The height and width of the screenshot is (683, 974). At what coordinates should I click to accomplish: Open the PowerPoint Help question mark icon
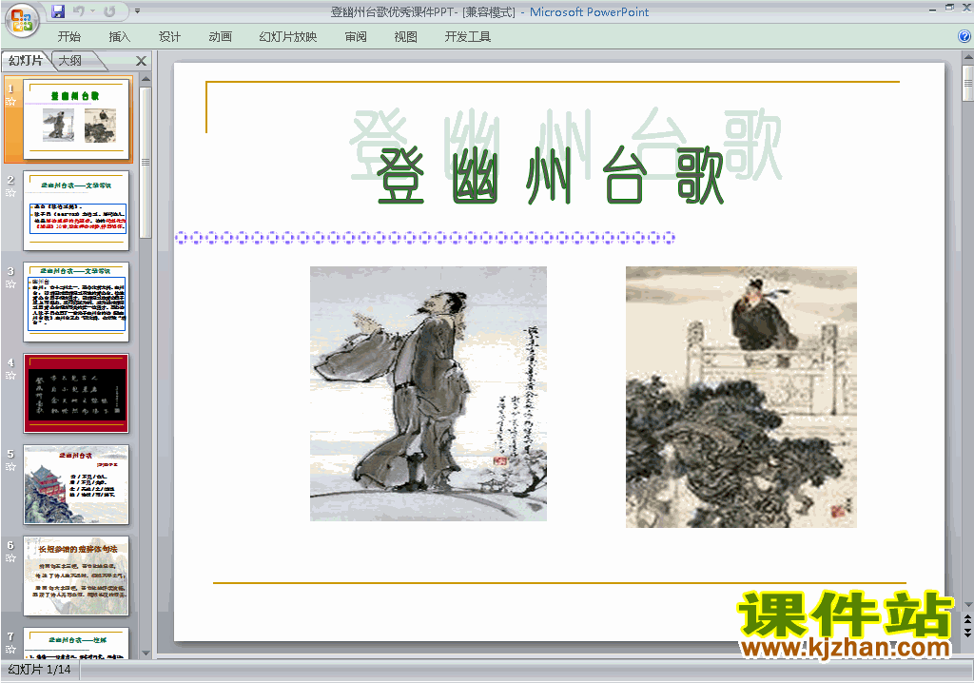point(964,36)
